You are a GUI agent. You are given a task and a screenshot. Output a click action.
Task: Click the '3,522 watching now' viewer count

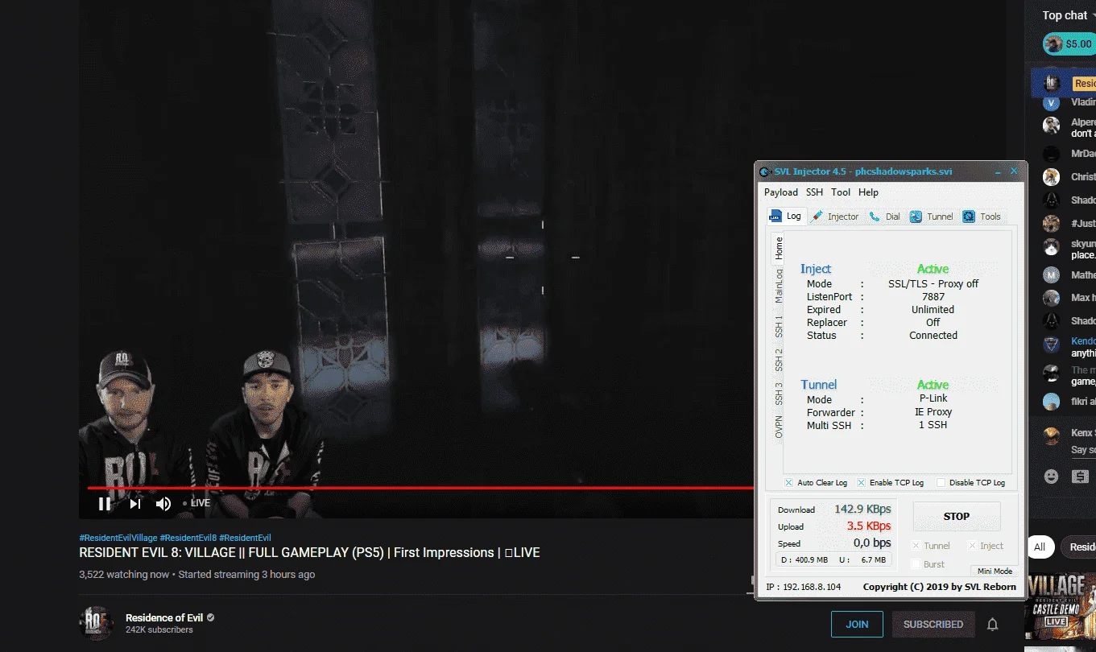(x=124, y=575)
